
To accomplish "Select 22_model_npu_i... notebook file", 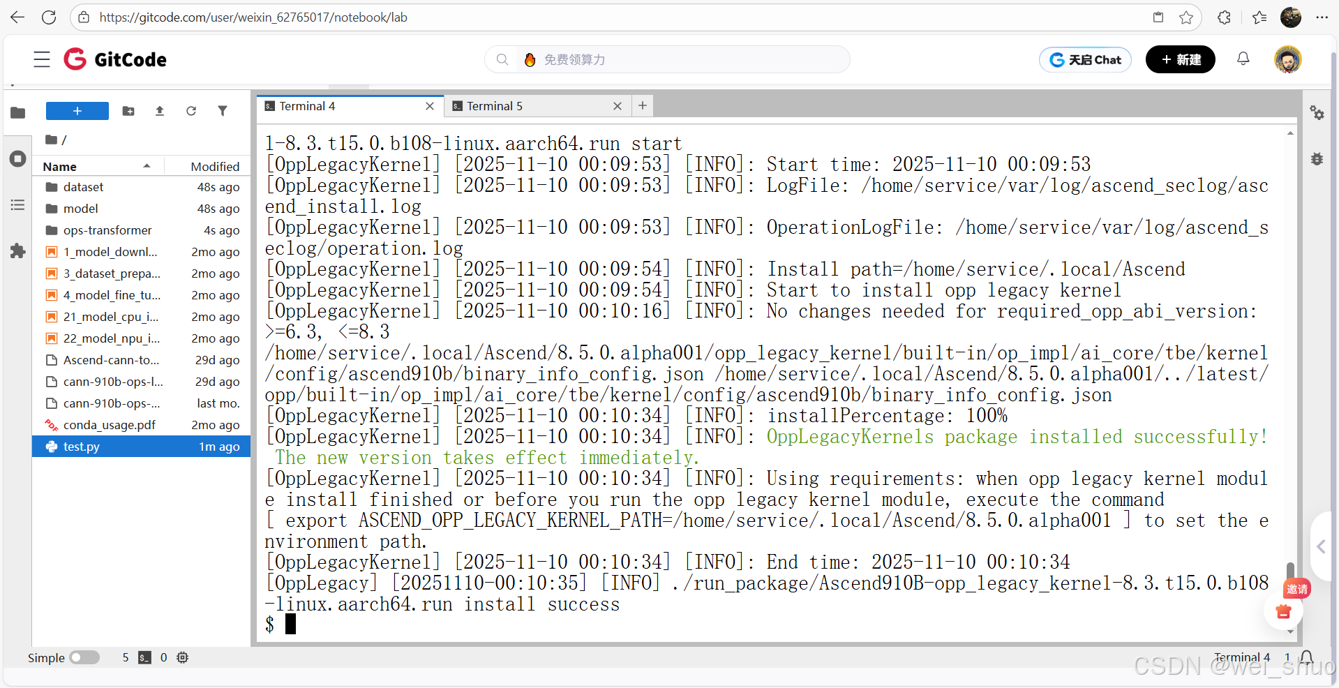I will pos(142,338).
